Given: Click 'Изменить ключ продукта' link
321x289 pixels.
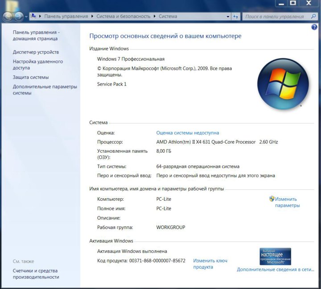Looking at the screenshot, I should [210, 264].
